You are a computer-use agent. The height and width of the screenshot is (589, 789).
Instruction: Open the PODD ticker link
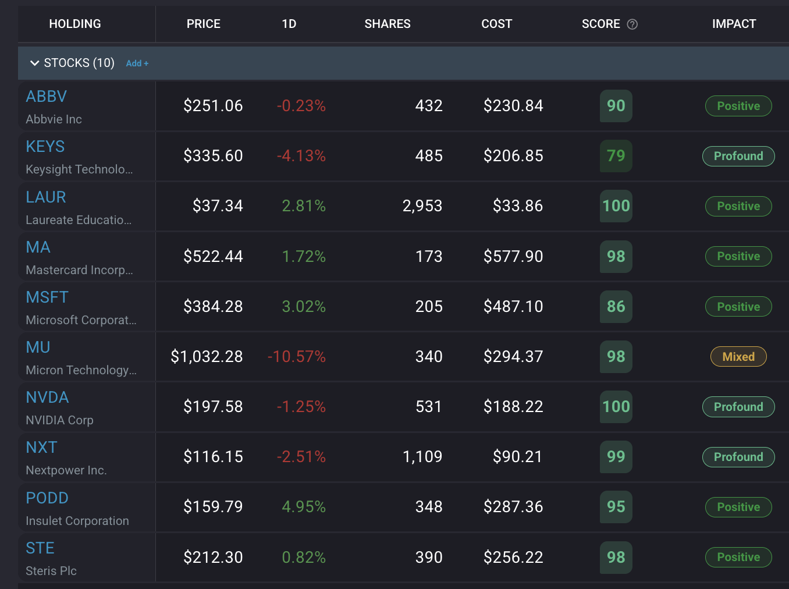pos(47,498)
